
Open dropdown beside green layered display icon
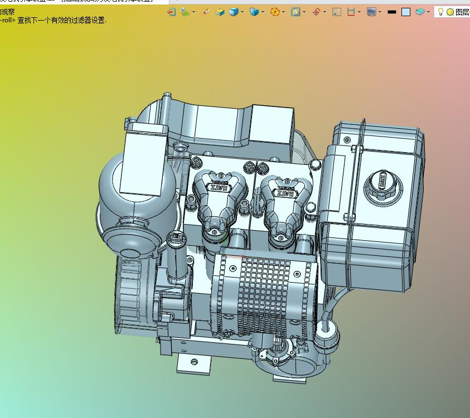click(193, 12)
